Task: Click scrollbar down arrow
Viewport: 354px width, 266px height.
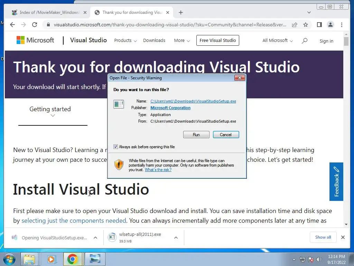Action: pos(346,224)
